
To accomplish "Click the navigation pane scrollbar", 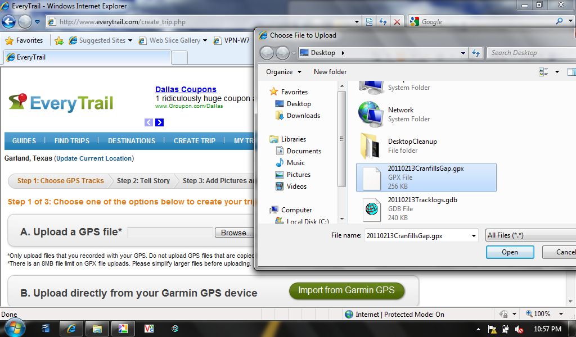I will 341,139.
